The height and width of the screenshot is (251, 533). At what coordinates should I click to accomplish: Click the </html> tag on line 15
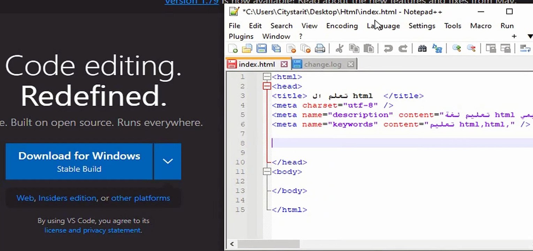289,210
